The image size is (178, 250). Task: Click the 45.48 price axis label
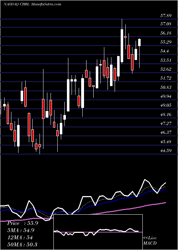click(x=166, y=141)
